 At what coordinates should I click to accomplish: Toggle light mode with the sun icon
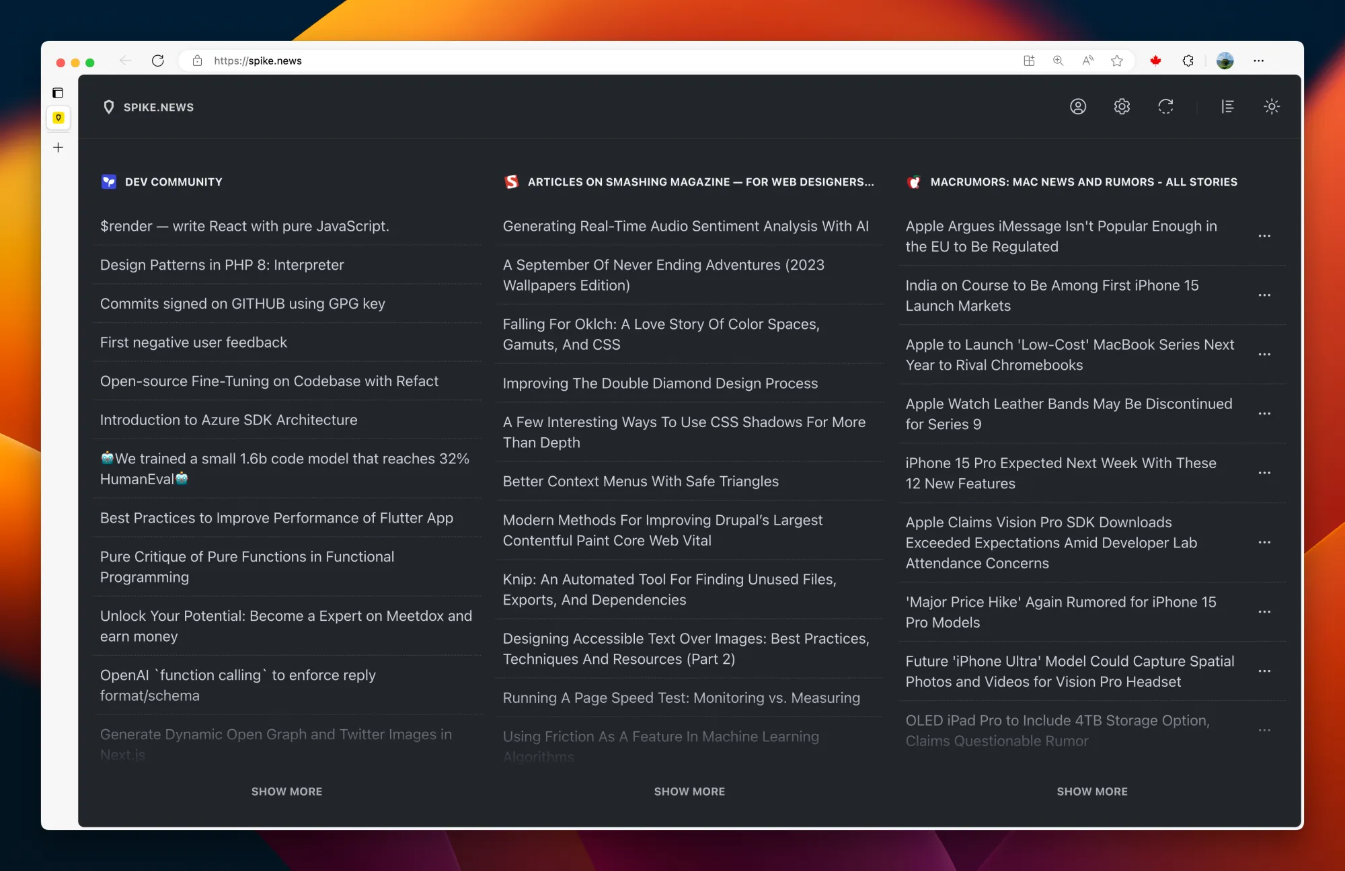coord(1271,107)
